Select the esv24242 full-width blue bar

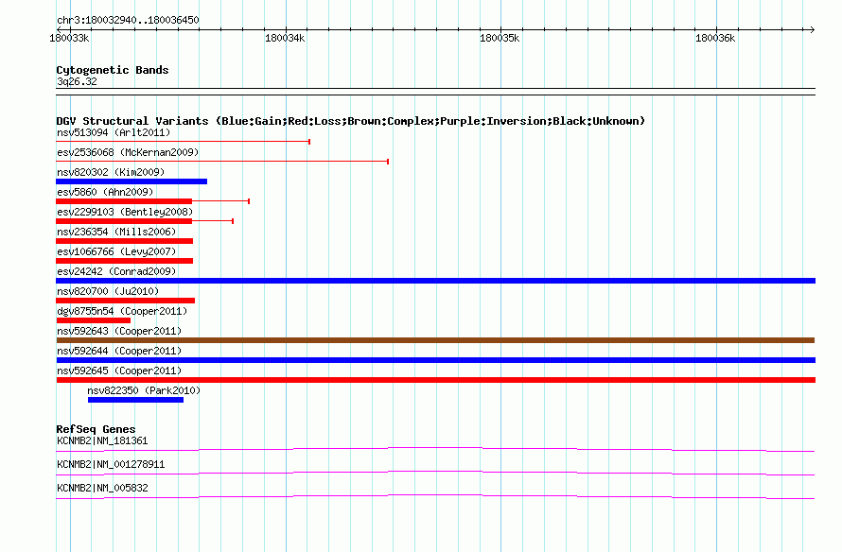point(435,281)
